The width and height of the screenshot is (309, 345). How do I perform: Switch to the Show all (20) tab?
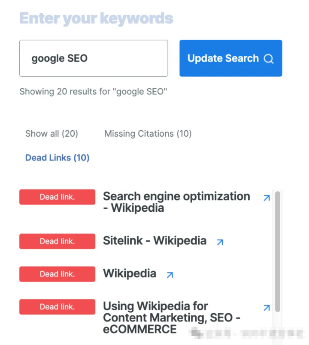tap(51, 134)
